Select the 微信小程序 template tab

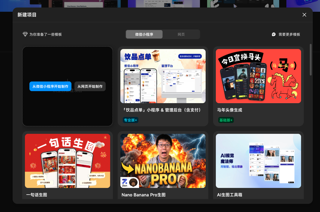tap(144, 34)
